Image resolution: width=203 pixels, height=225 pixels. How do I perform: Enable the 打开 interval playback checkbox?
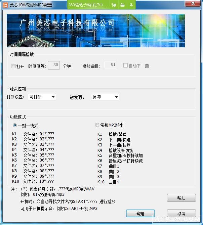13,66
